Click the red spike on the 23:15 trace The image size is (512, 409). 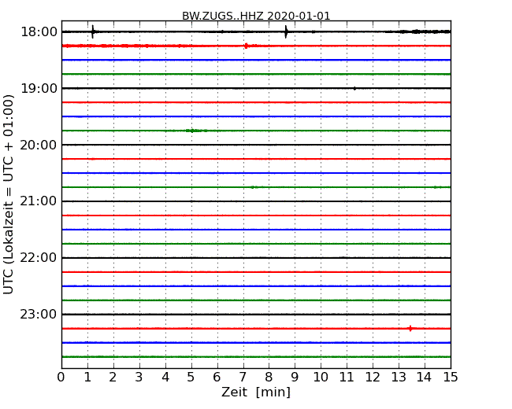tap(410, 329)
